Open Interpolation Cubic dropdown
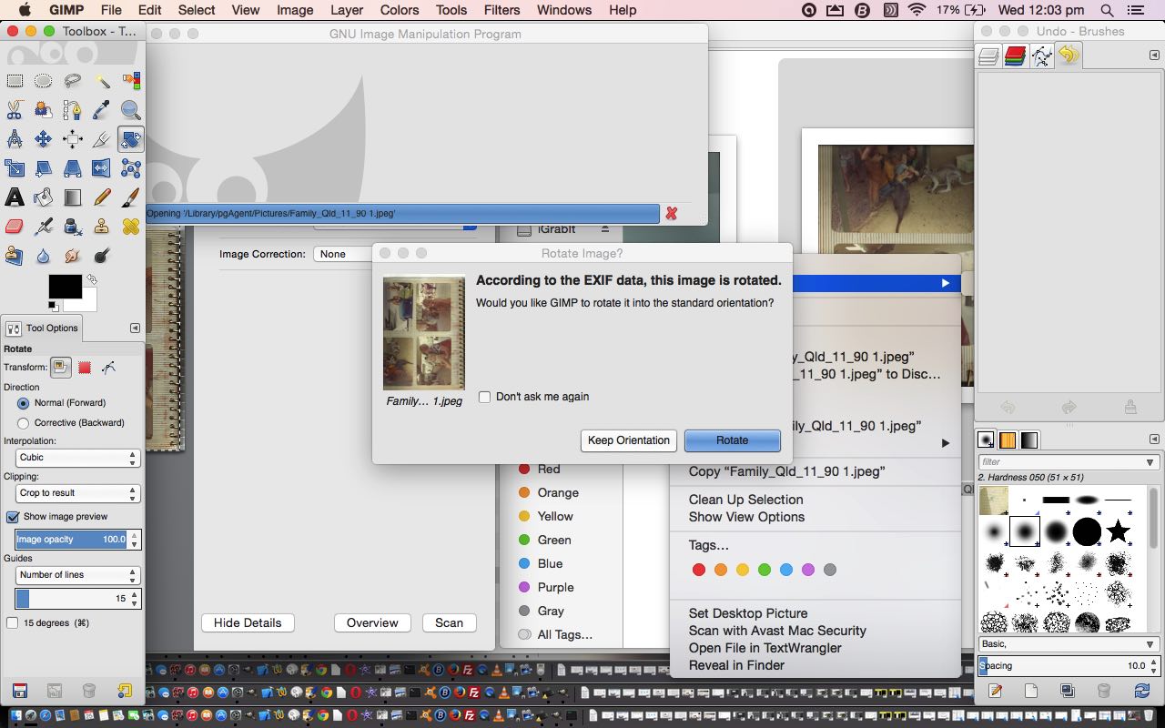Viewport: 1165px width, 728px height. coord(77,458)
